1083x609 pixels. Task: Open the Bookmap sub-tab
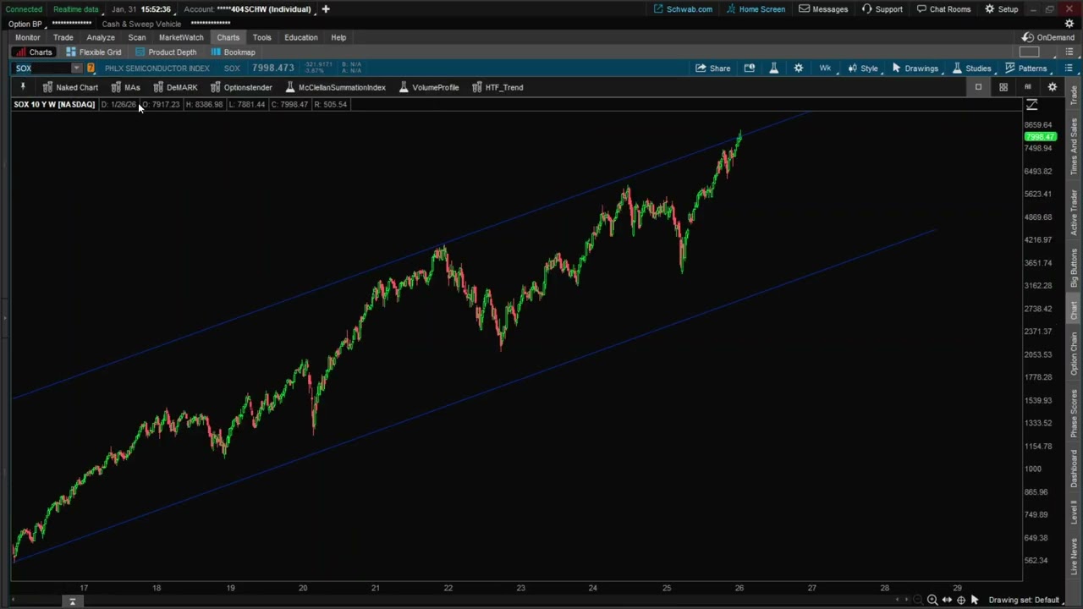point(233,52)
